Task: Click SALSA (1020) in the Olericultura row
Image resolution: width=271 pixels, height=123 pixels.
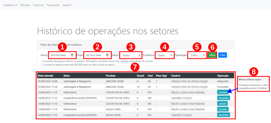Action: [x=113, y=109]
